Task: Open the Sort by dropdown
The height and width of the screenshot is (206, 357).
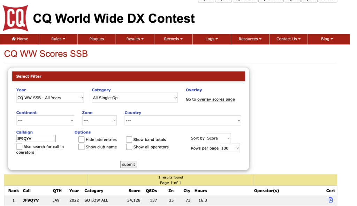Action: (x=218, y=138)
